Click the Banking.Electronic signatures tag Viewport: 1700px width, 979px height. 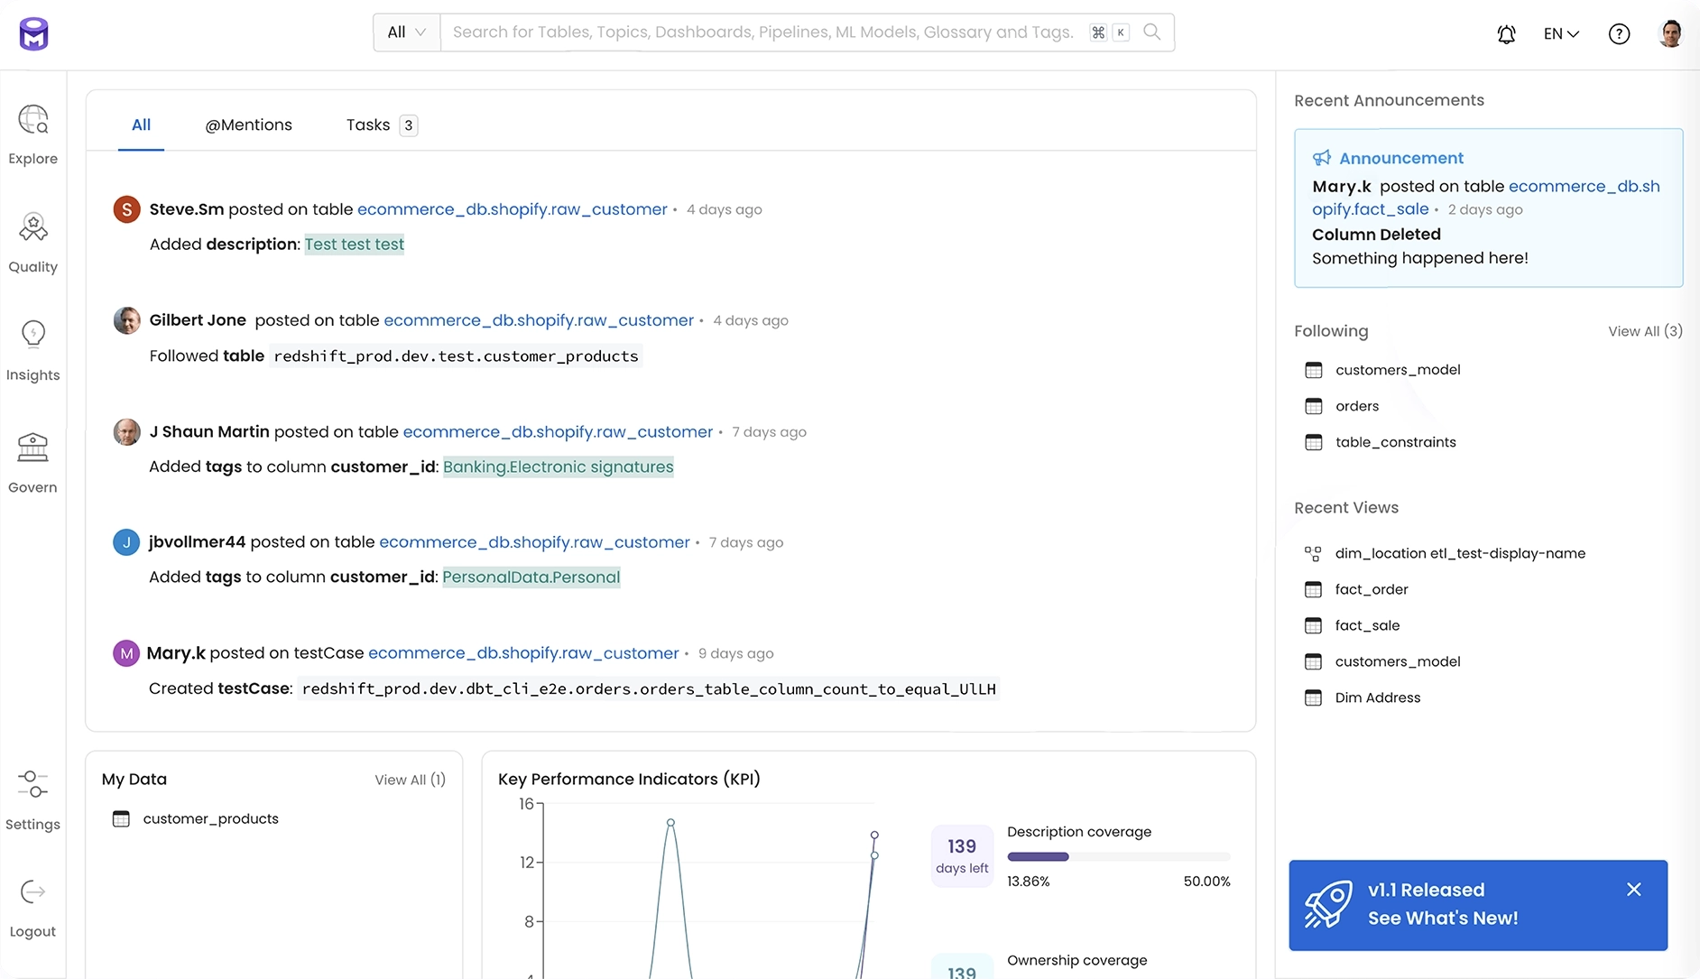click(x=559, y=466)
